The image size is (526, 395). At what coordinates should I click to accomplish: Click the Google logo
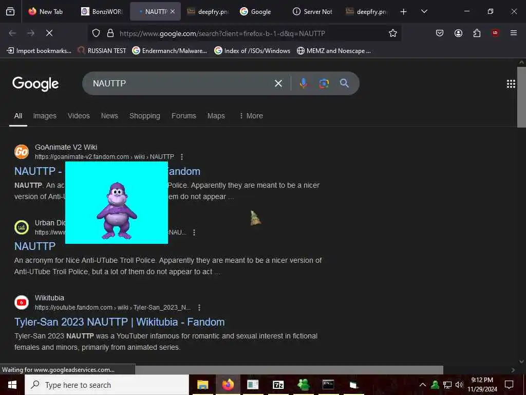(x=35, y=84)
